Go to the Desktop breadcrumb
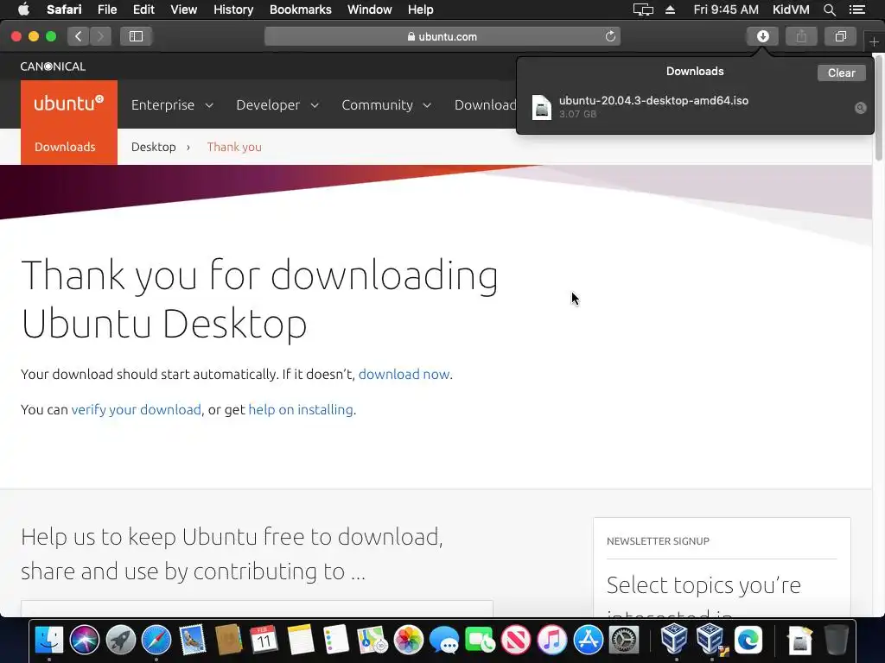885x663 pixels. pyautogui.click(x=154, y=147)
